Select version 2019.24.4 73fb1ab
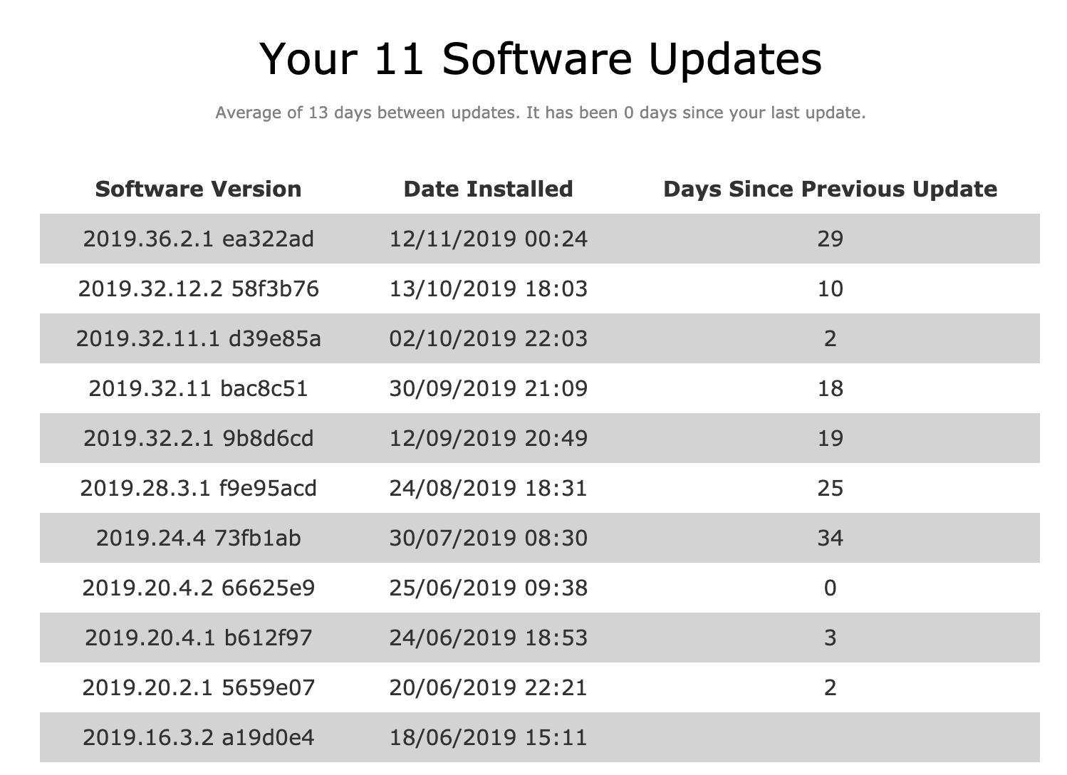The height and width of the screenshot is (775, 1067). click(198, 538)
